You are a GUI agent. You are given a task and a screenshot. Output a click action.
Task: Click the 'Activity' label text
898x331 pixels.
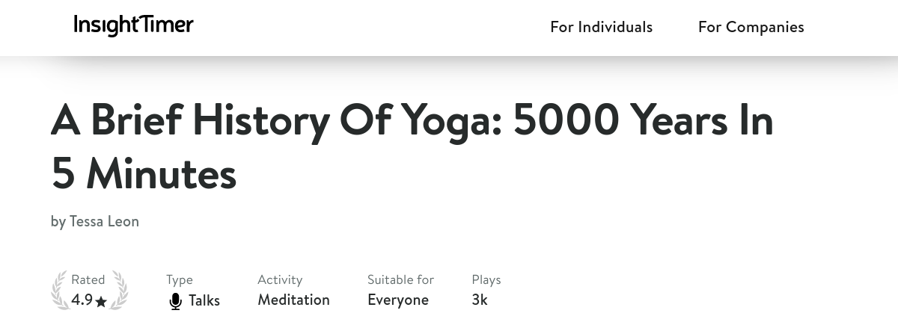click(x=280, y=279)
